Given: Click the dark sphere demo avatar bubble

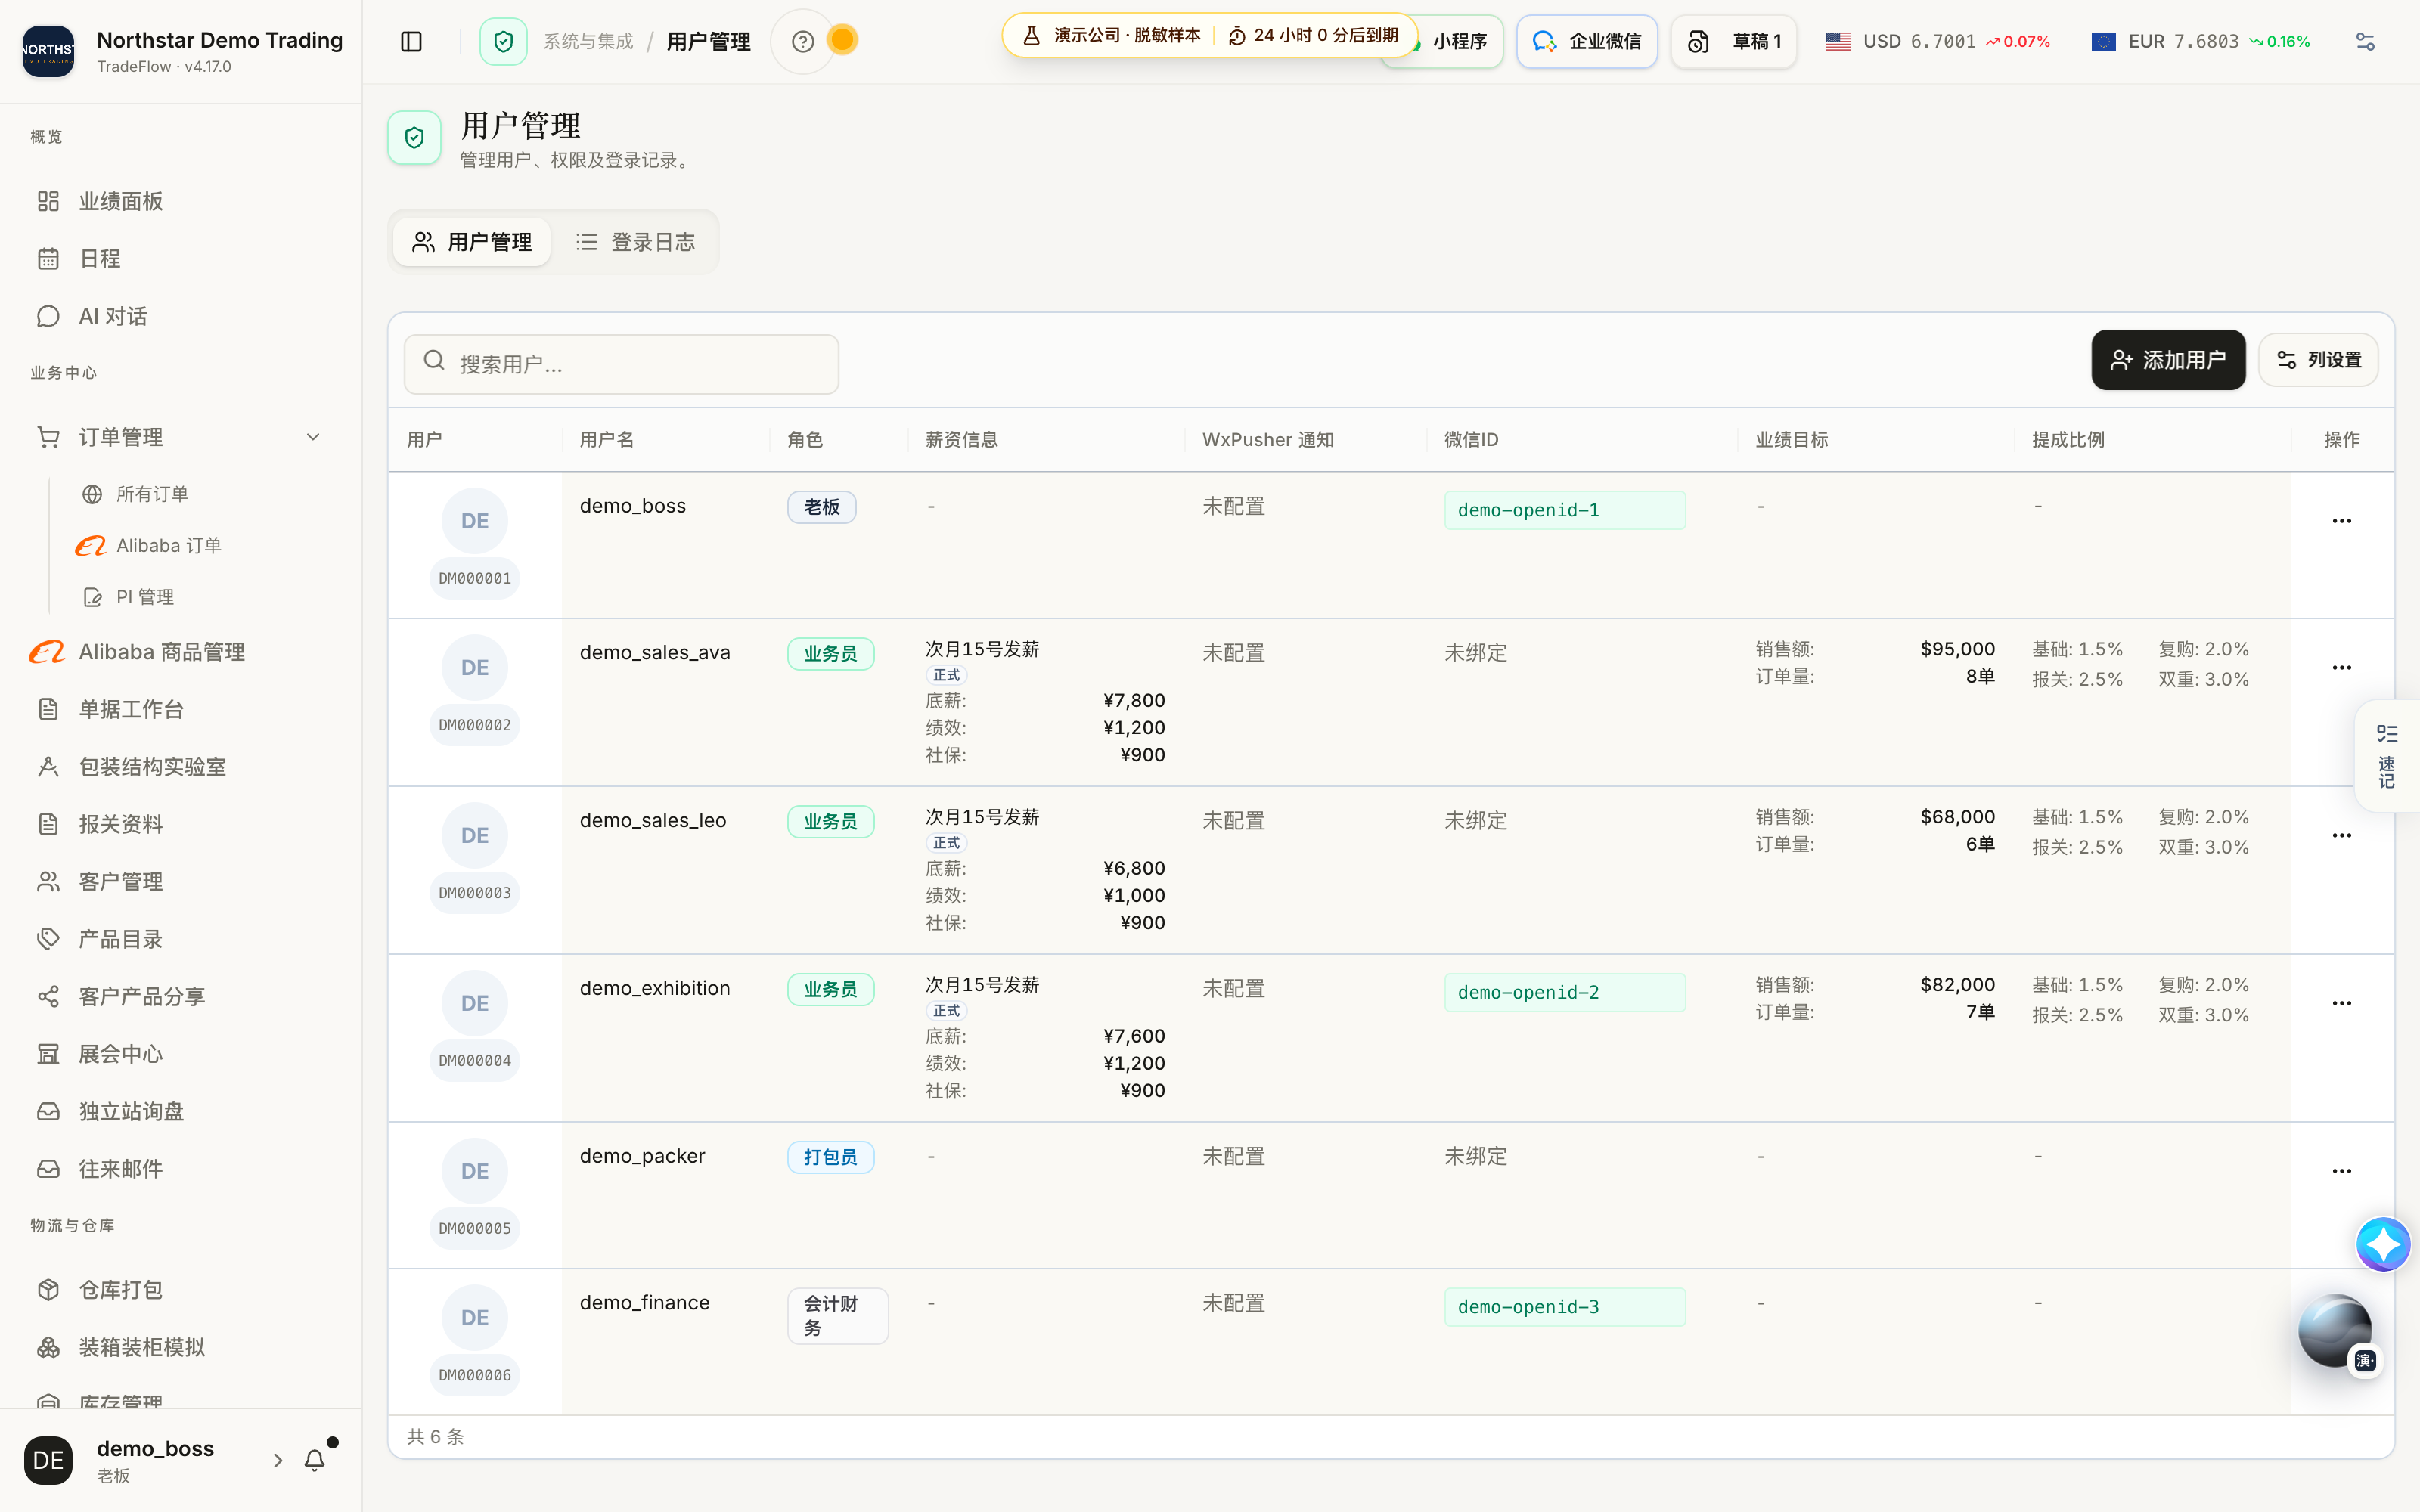Looking at the screenshot, I should tap(2335, 1330).
